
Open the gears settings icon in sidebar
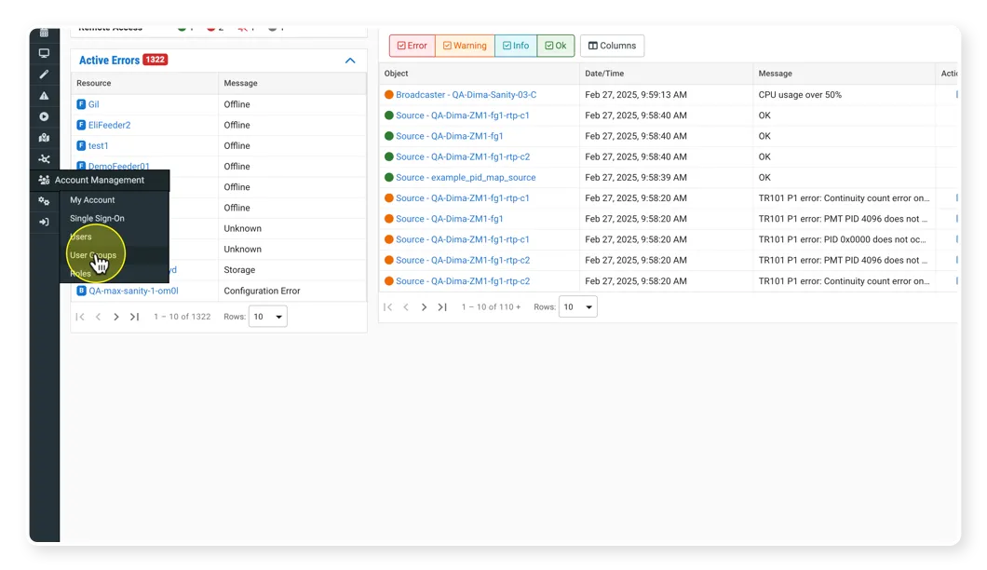44,201
